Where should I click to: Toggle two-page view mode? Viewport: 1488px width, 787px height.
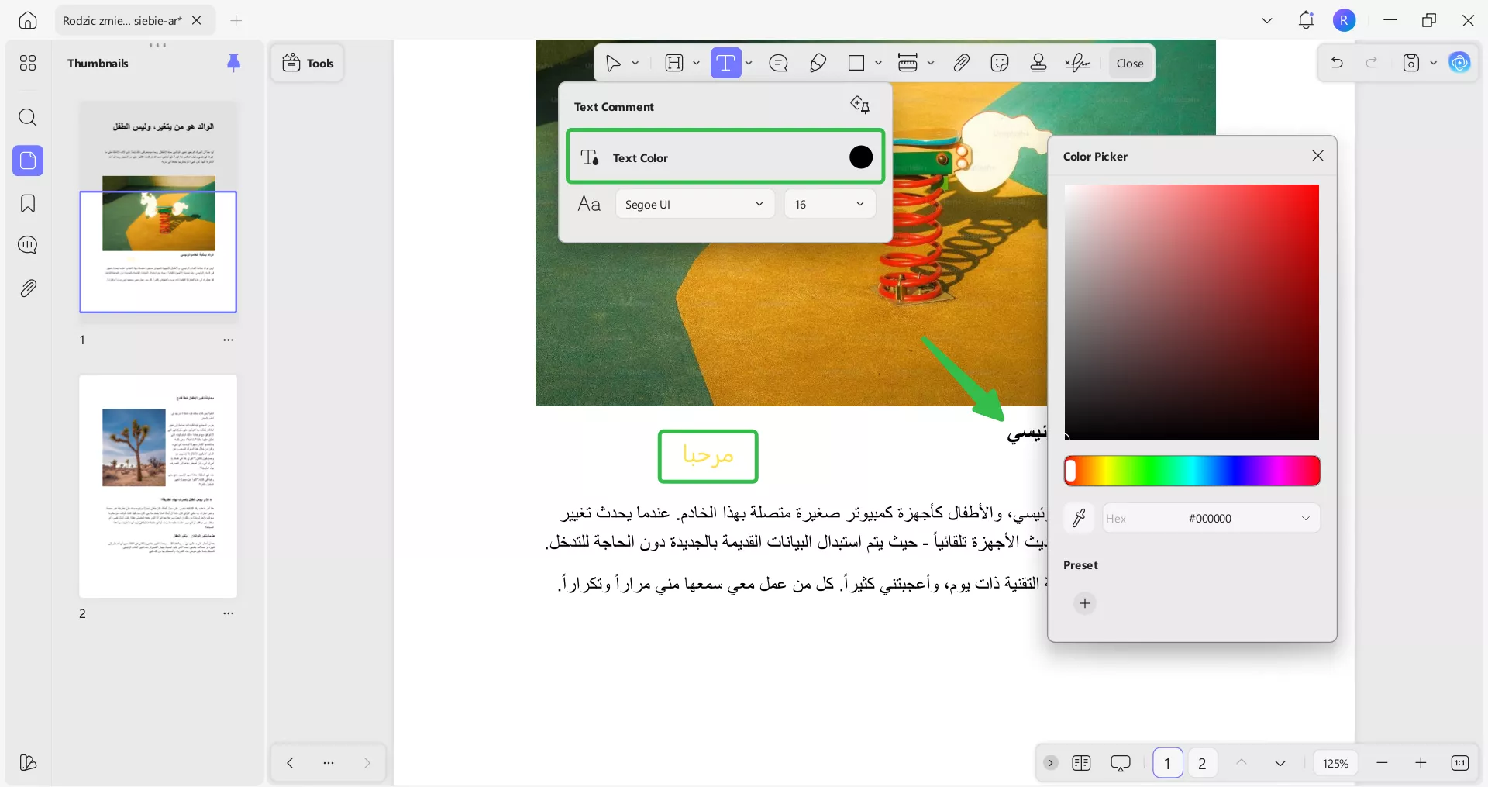(x=1083, y=763)
